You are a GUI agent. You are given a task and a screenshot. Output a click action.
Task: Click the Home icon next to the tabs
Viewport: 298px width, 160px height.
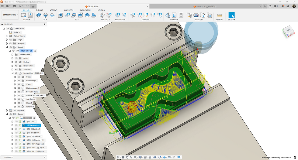33,6
